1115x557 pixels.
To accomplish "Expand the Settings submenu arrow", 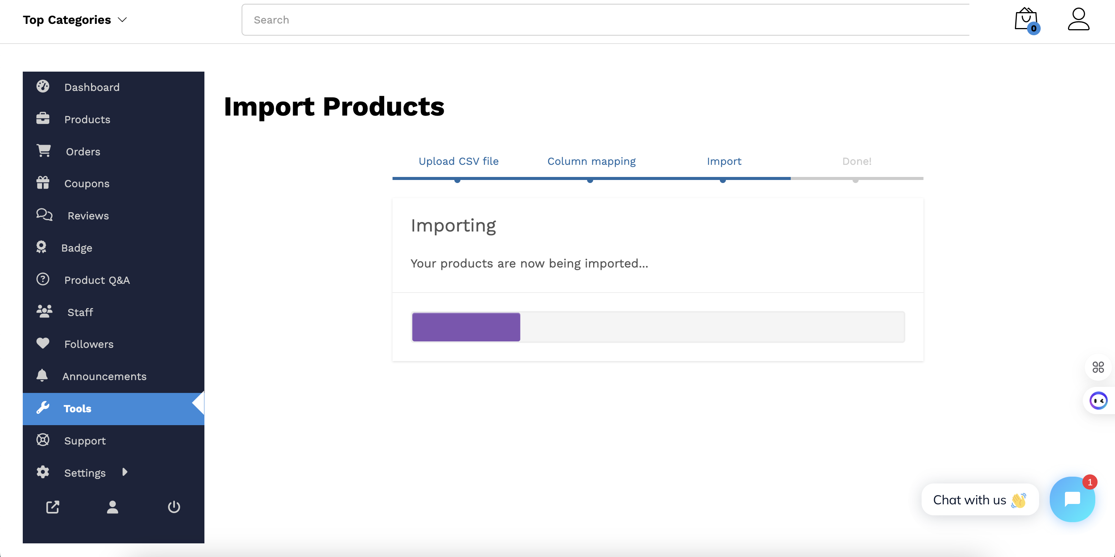I will (125, 472).
